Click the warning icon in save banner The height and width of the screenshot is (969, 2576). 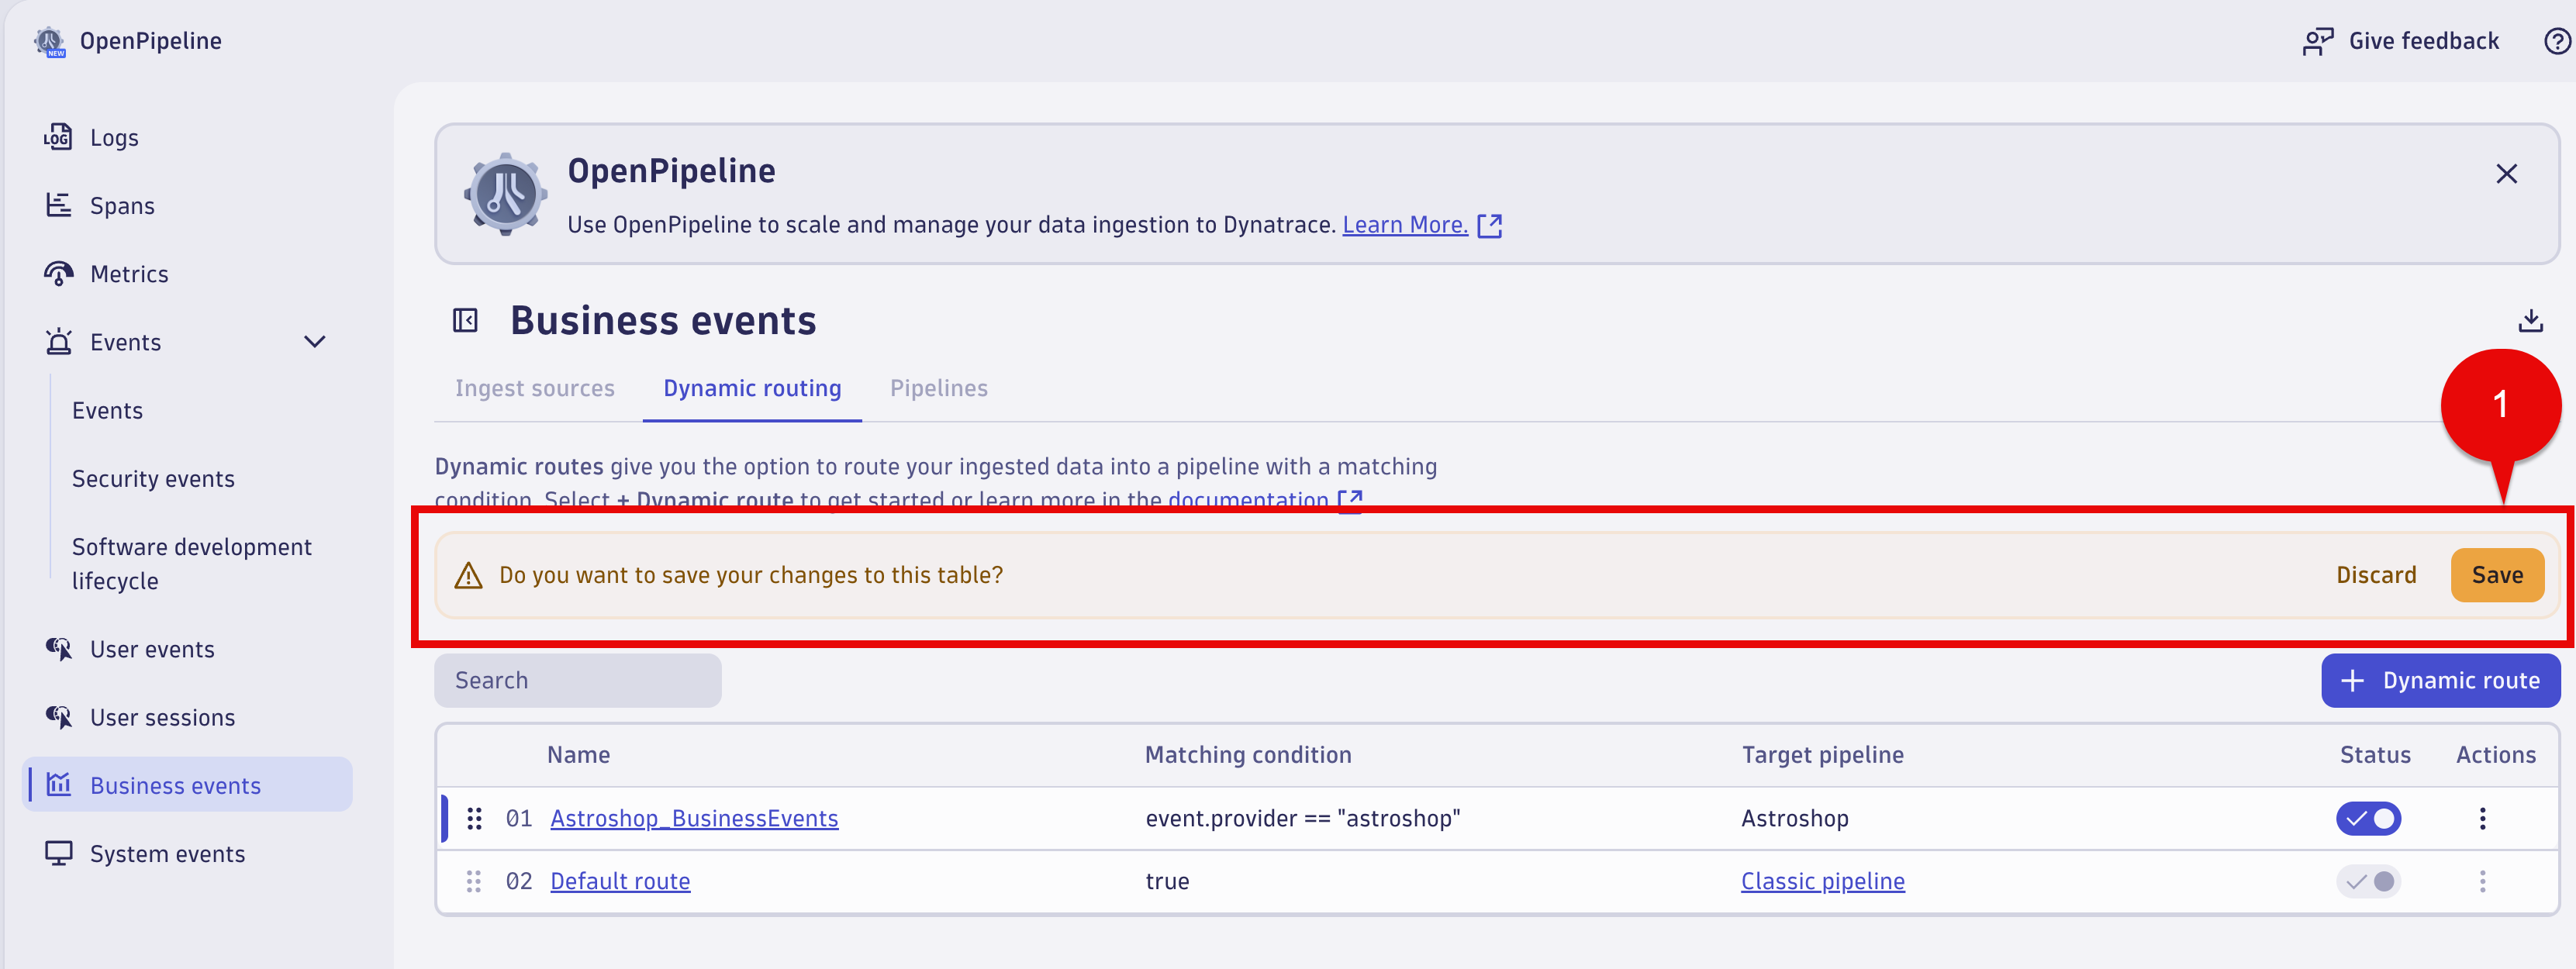(468, 575)
